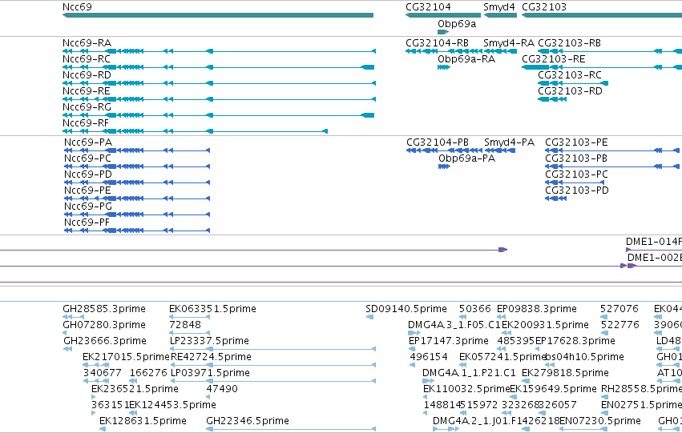Select the Ncc69-RF transcript
The image size is (682, 433).
pos(195,131)
